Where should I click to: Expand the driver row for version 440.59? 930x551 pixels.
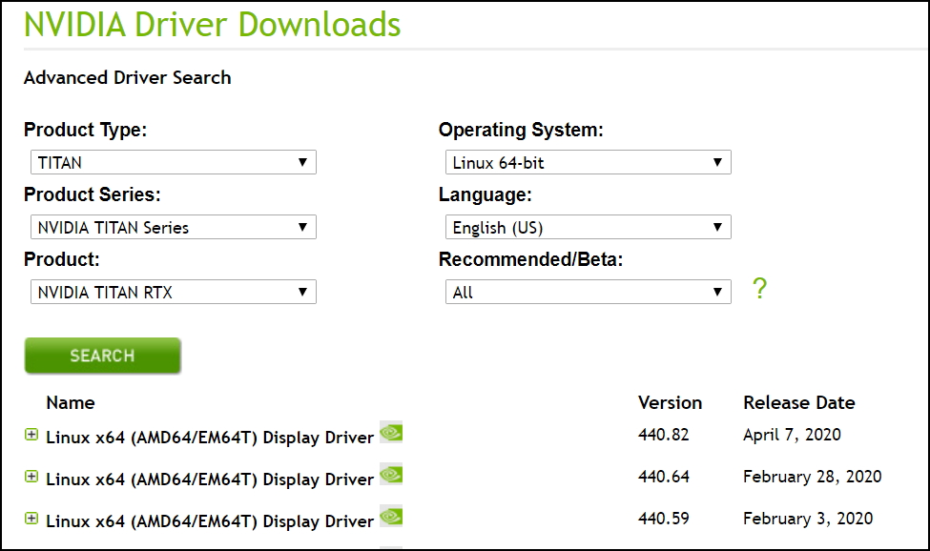pos(31,519)
